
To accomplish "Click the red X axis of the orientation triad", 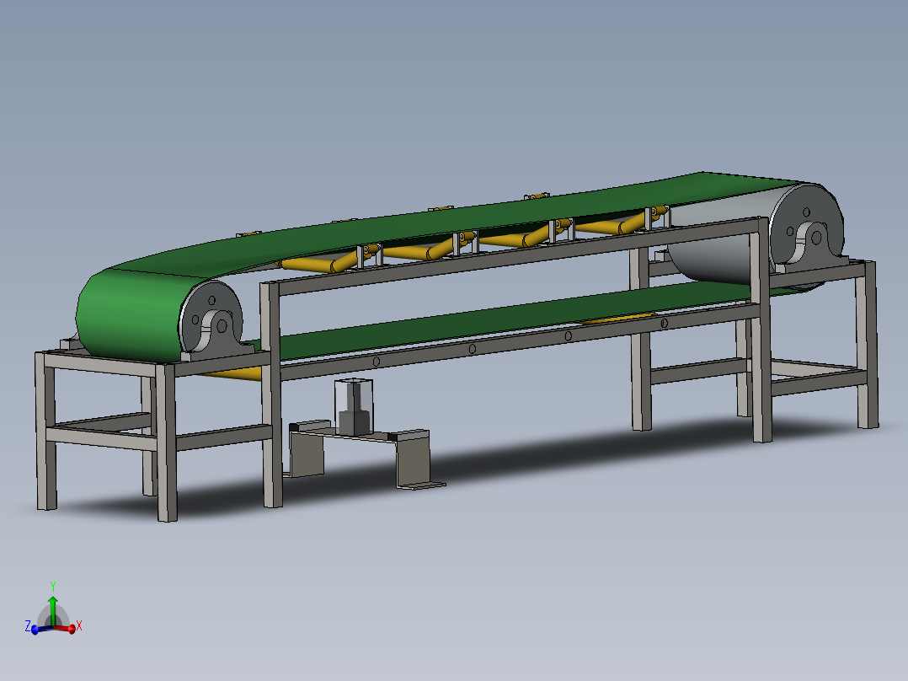I will (66, 629).
